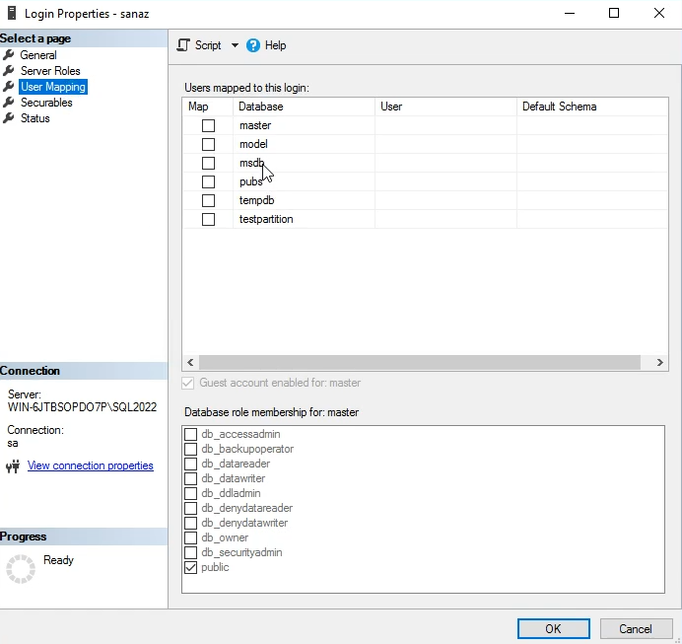The height and width of the screenshot is (644, 682).
Task: Click server name WIN-6JTBSOPDO7P\SQL2022 text
Action: coord(82,407)
